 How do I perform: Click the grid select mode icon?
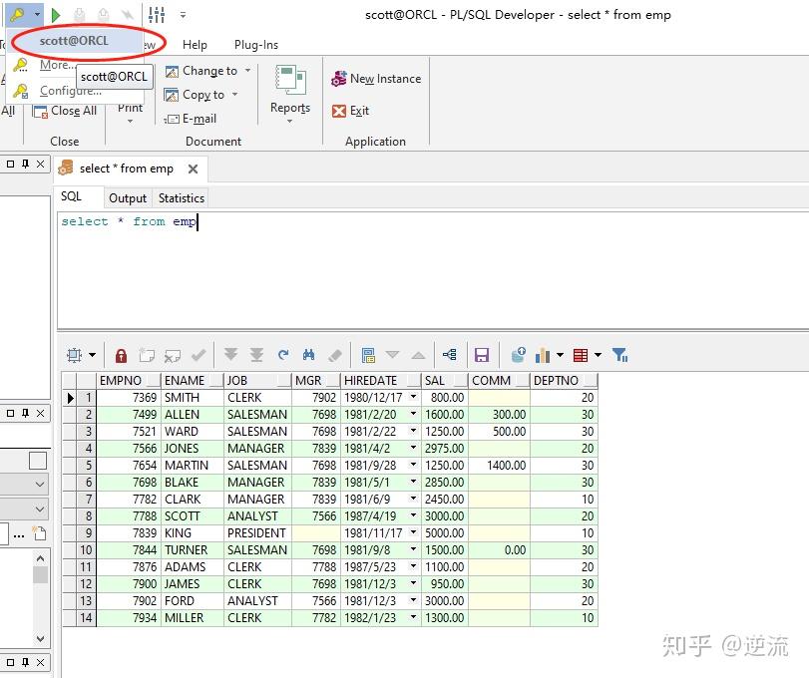tap(74, 355)
